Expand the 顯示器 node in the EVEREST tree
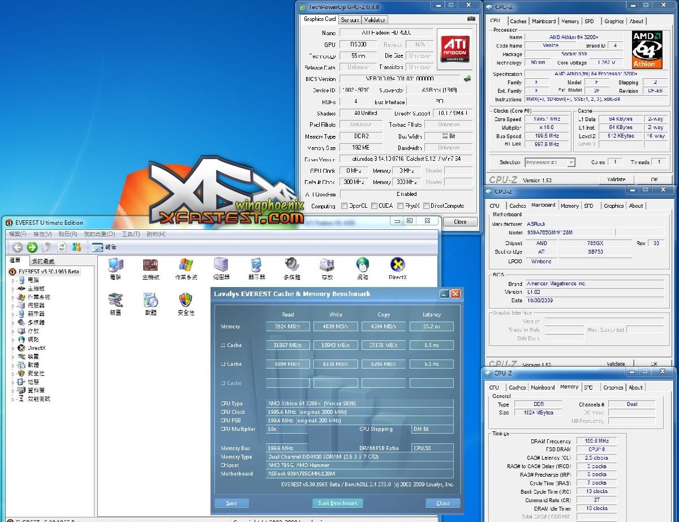Viewport: 679px width, 522px height. (14, 314)
